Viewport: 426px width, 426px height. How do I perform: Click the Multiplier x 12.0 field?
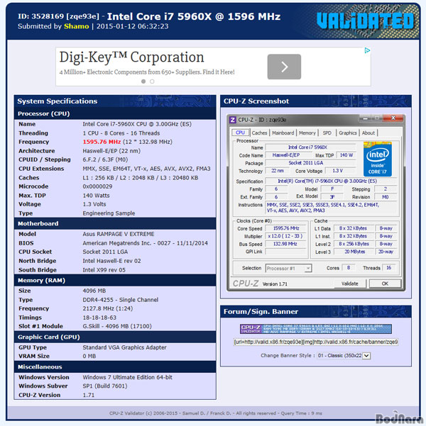point(286,236)
